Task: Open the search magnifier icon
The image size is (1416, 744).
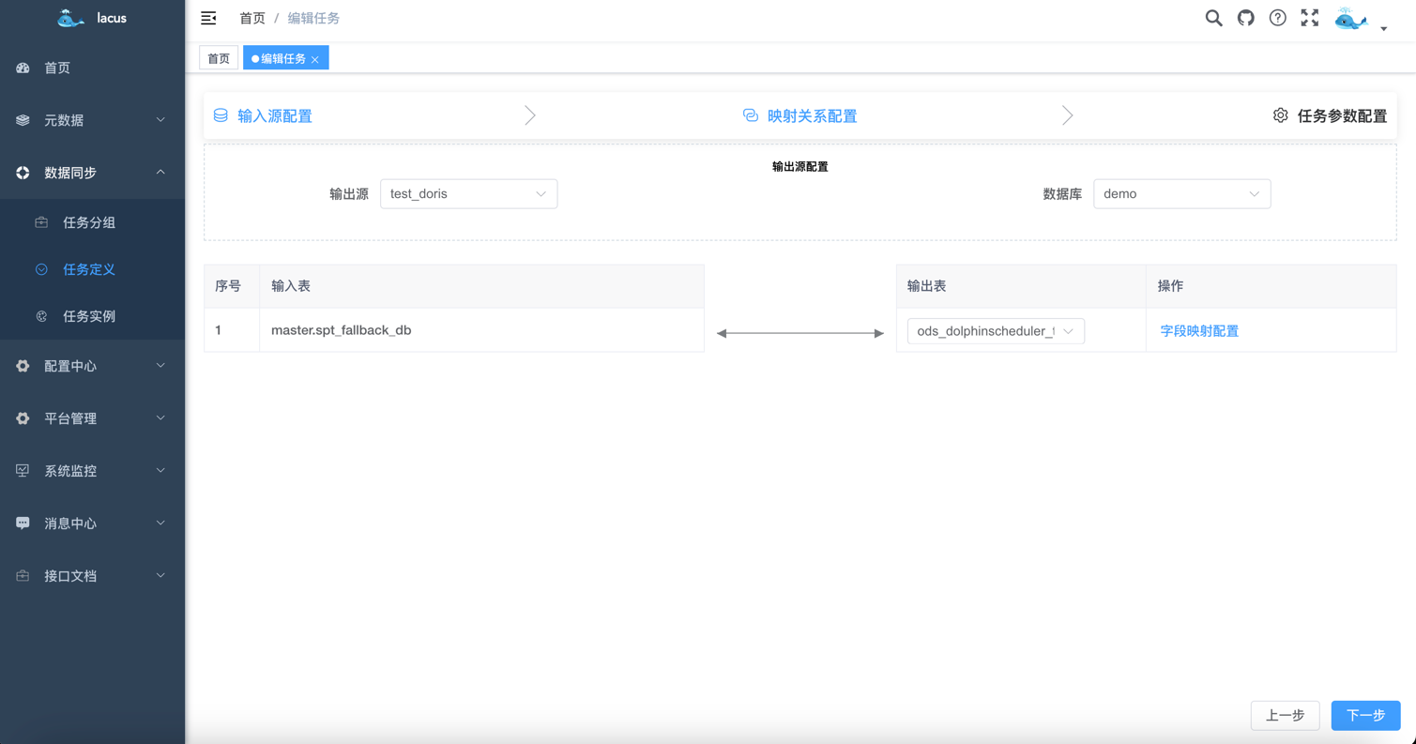Action: point(1213,18)
